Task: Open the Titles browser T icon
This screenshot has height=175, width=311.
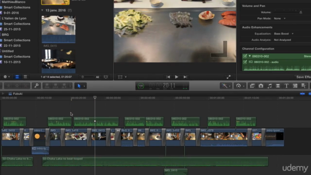Action: point(286,86)
